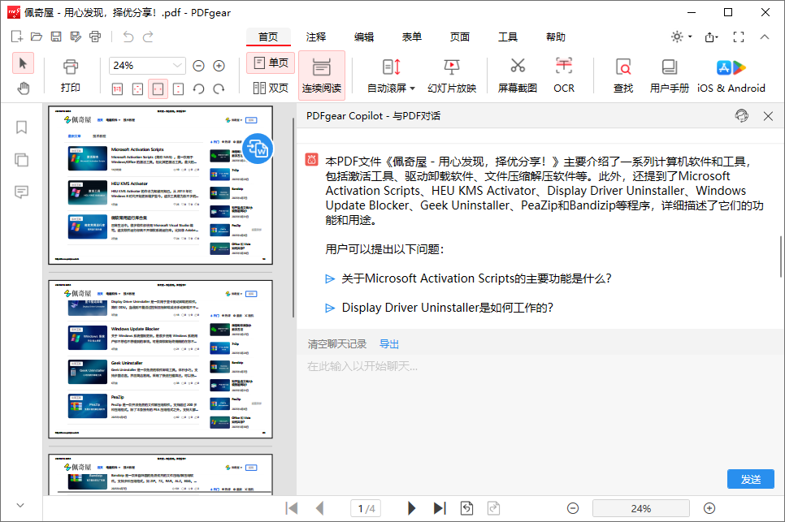This screenshot has width=785, height=522.
Task: Close the PDFgear Copilot panel
Action: pyautogui.click(x=768, y=117)
